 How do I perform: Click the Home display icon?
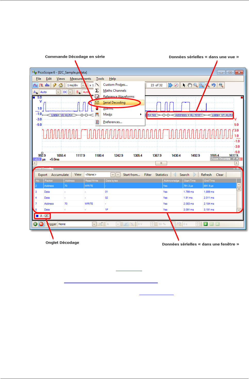point(61,85)
